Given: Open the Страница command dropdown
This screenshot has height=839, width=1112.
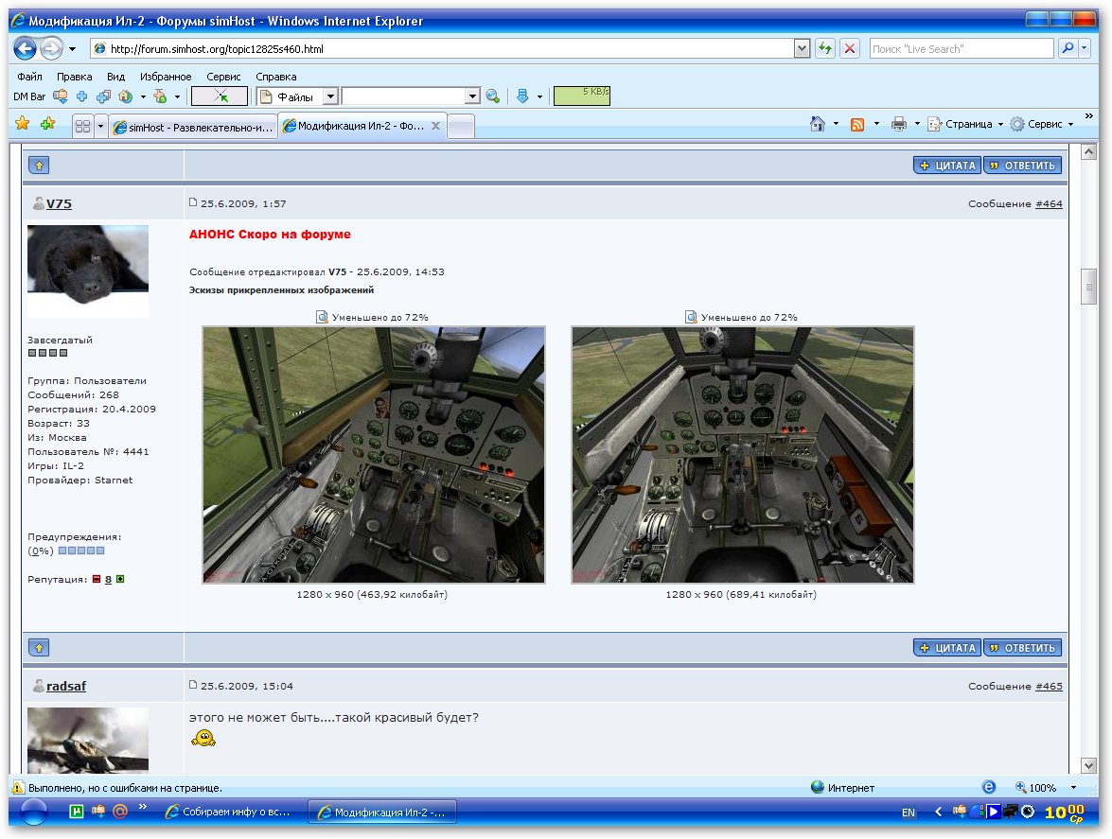Looking at the screenshot, I should pyautogui.click(x=965, y=124).
